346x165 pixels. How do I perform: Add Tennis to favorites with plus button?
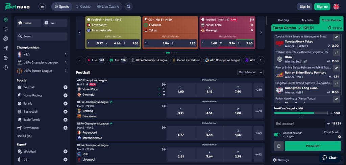[65, 103]
